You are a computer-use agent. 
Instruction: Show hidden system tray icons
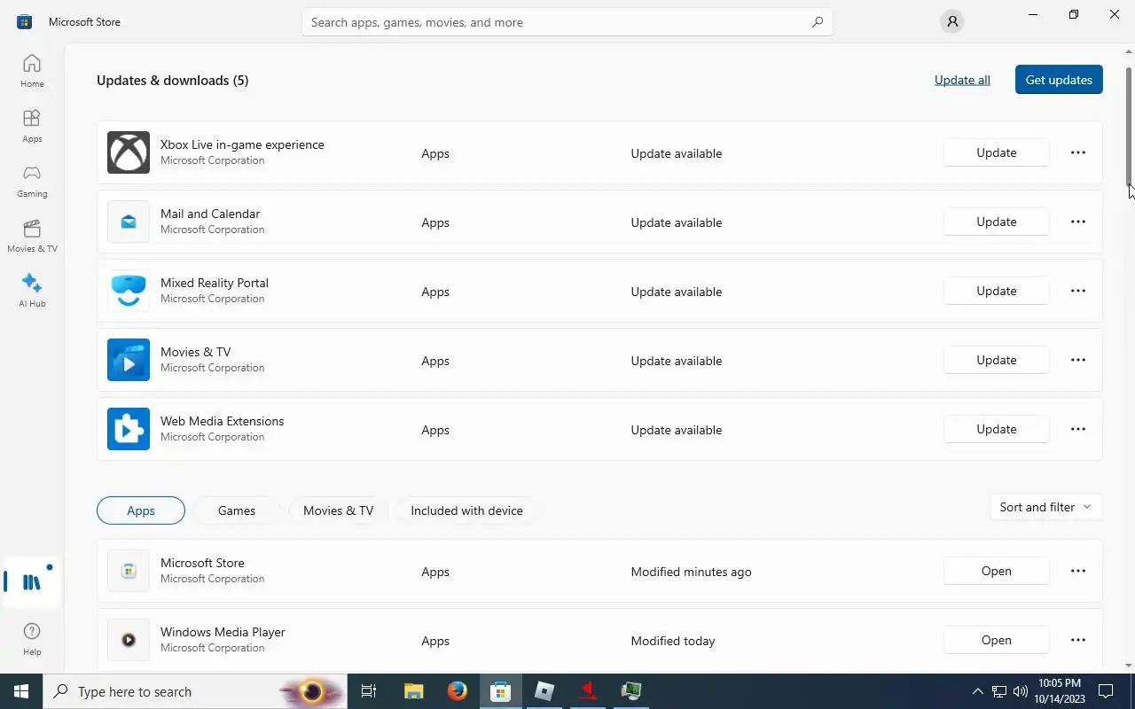click(x=978, y=691)
